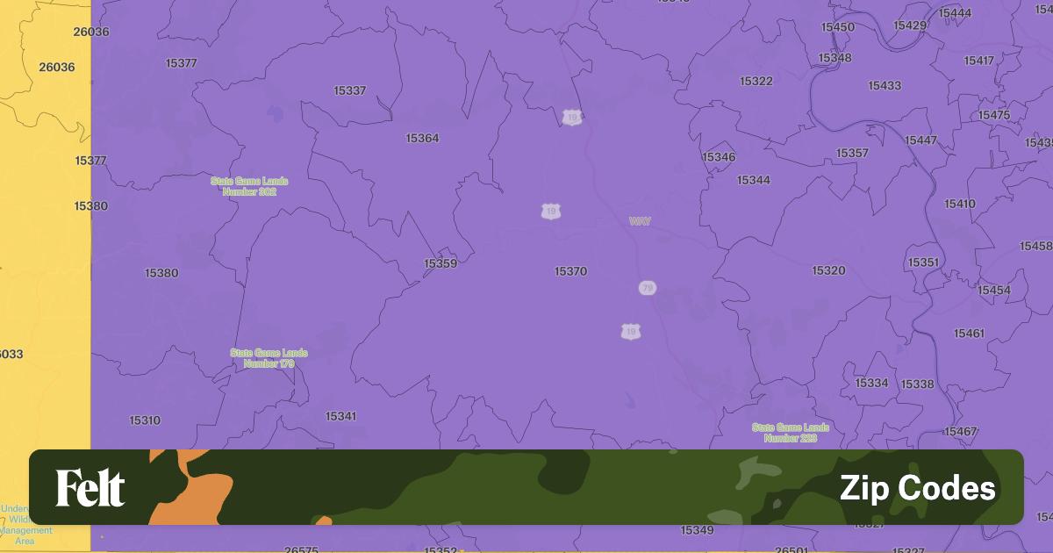Select zip code area 15364
The height and width of the screenshot is (553, 1053).
(422, 139)
